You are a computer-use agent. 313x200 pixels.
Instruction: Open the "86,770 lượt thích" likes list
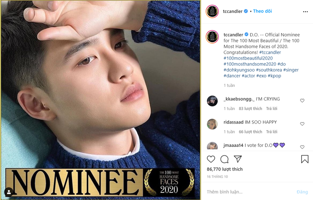tap(224, 170)
